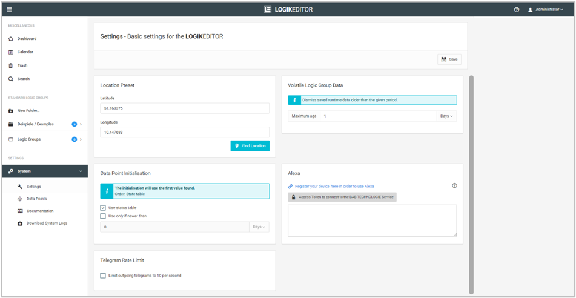Open the Administrator user dropdown
This screenshot has height=298, width=576.
[x=546, y=10]
